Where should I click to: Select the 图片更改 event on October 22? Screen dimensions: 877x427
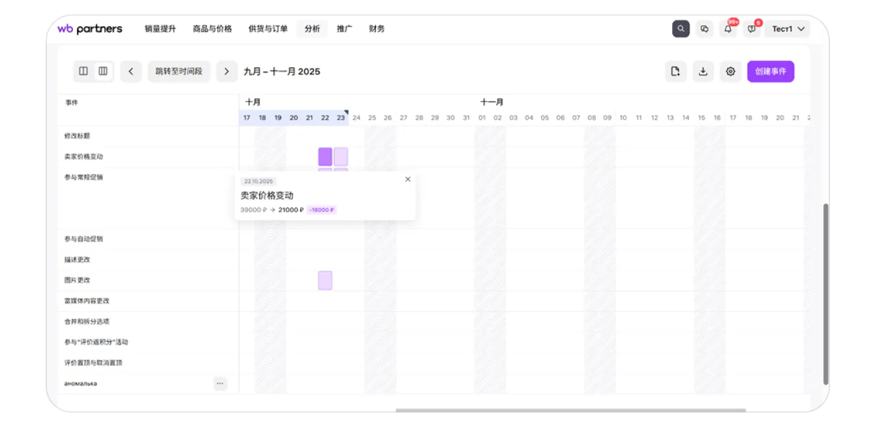(x=325, y=280)
